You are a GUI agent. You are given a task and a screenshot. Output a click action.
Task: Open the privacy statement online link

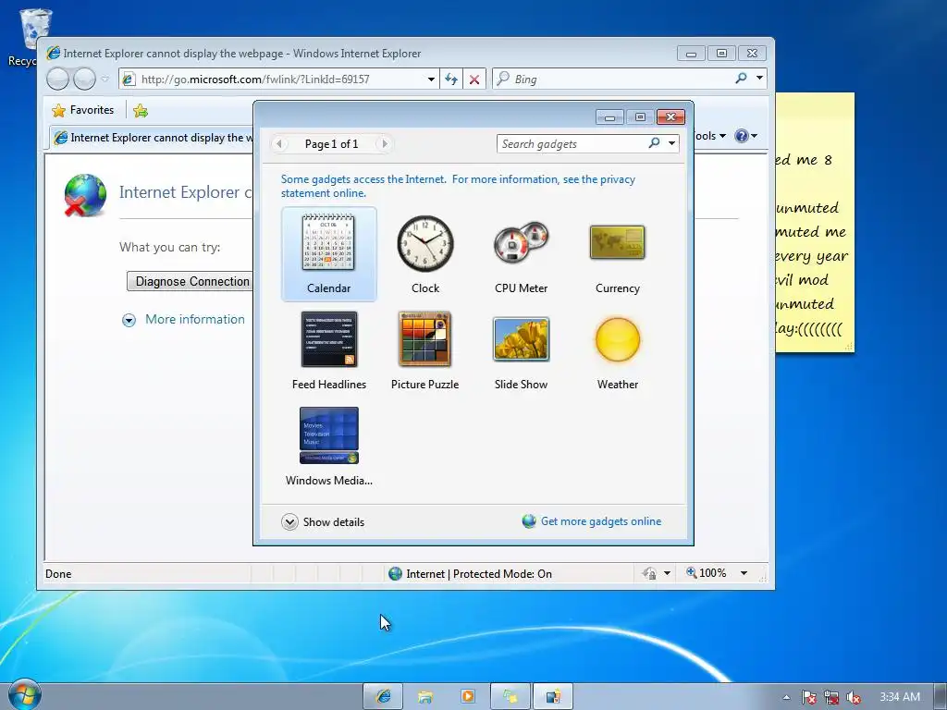458,186
